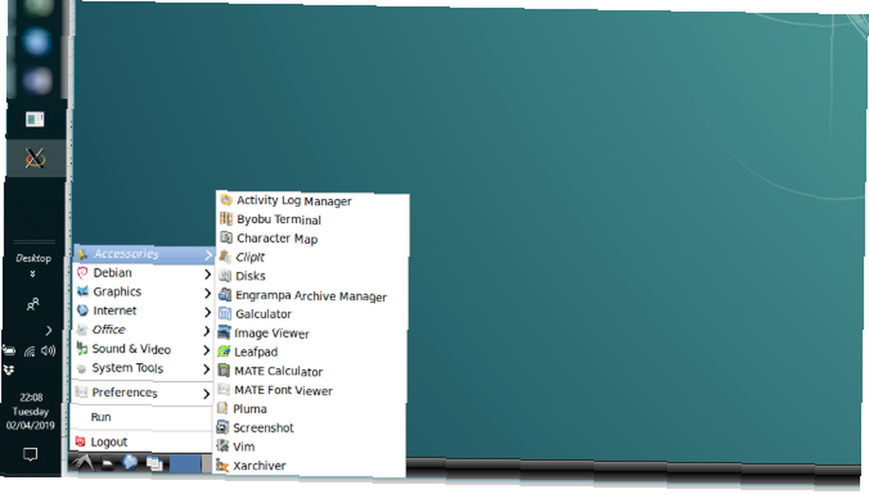Expand the Desktop toolbar double chevron
The image size is (869, 494).
pyautogui.click(x=33, y=273)
